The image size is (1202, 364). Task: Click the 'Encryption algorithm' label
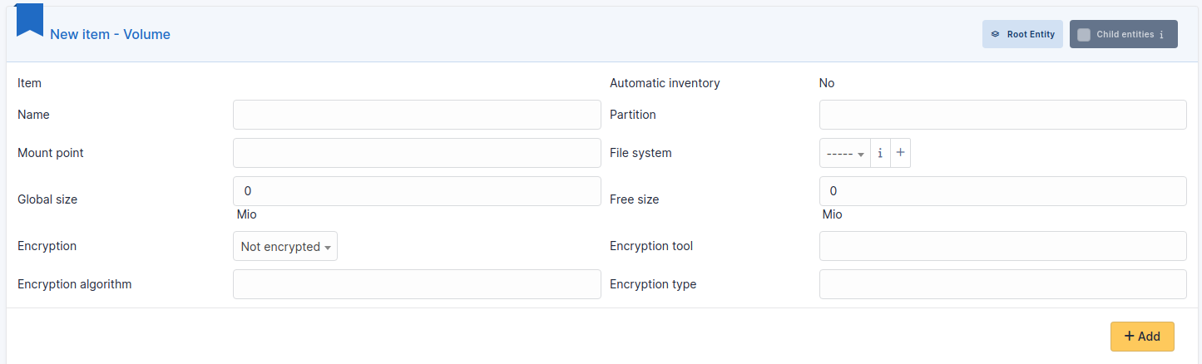pyautogui.click(x=75, y=284)
